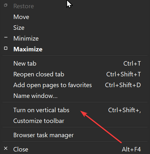Viewport: 150px width, 154px height.
Task: Click the Restore overlapping-squares icon
Action: pos(6,5)
